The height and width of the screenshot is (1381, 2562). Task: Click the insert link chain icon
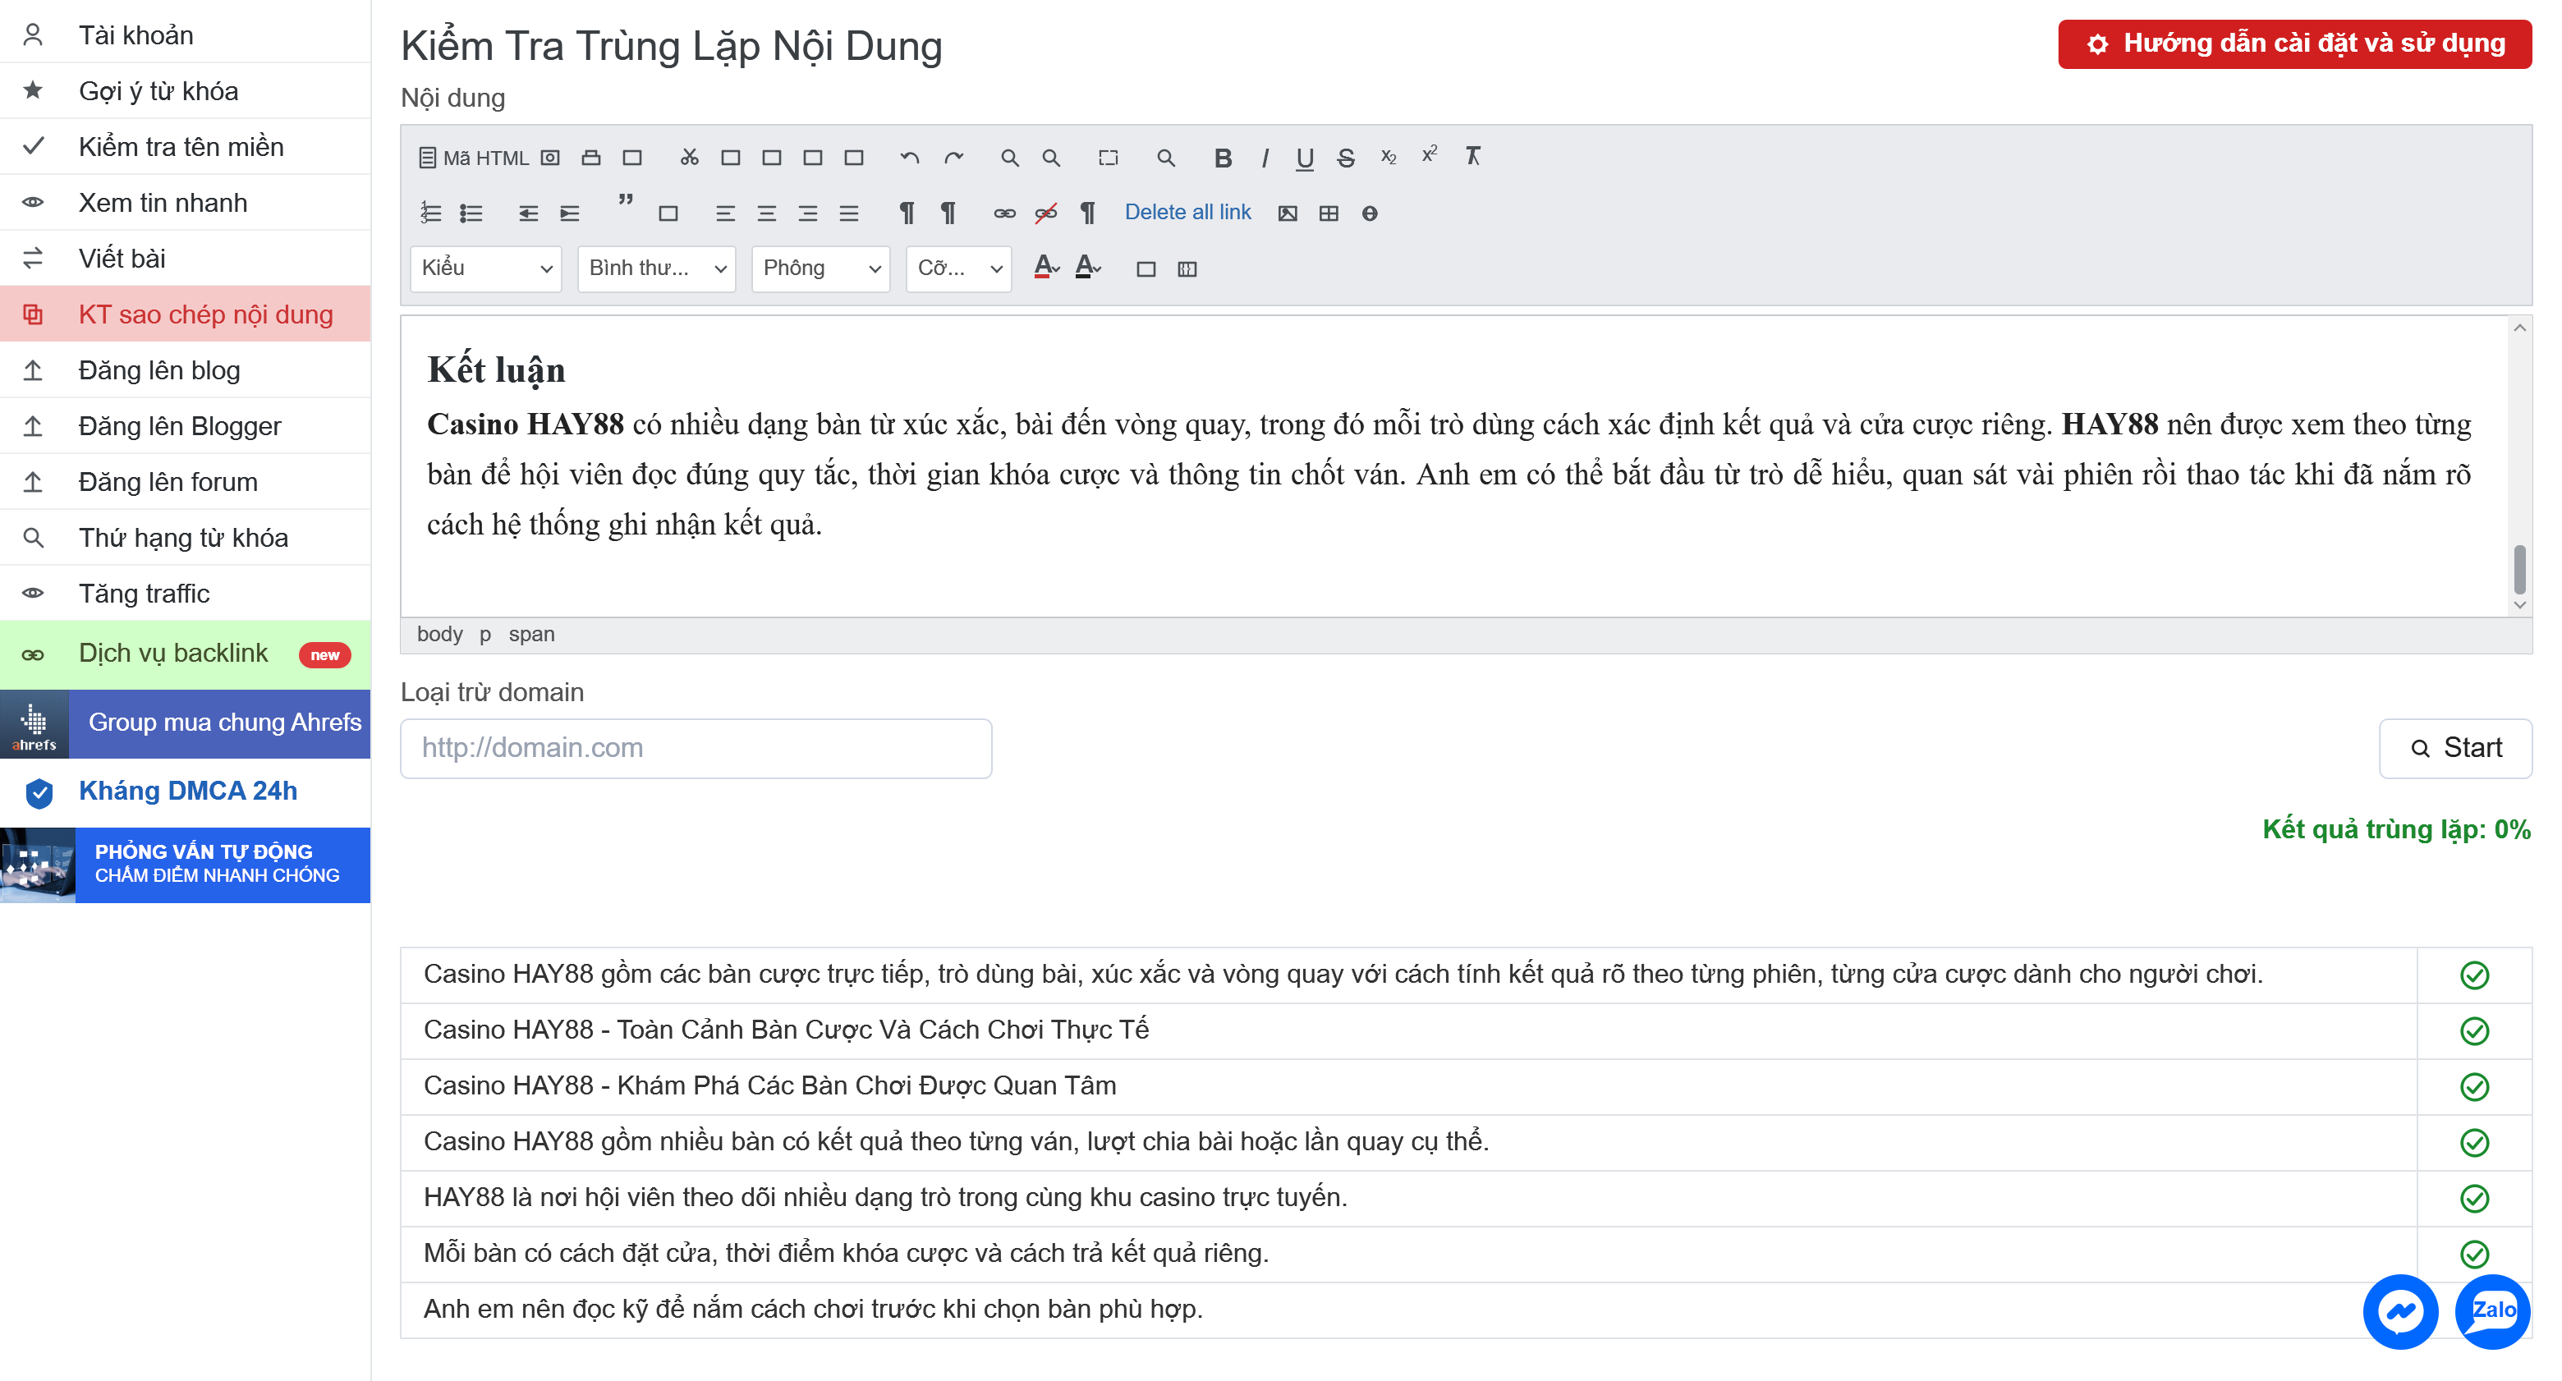(1004, 213)
